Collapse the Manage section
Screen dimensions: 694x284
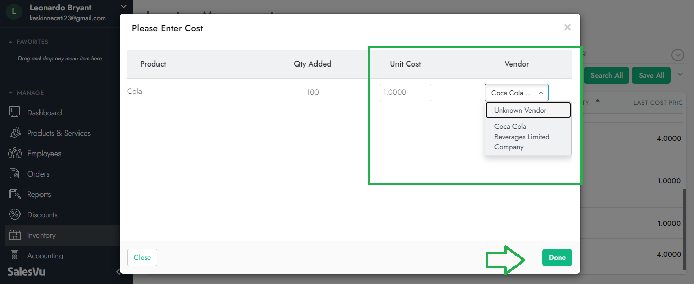[x=11, y=93]
